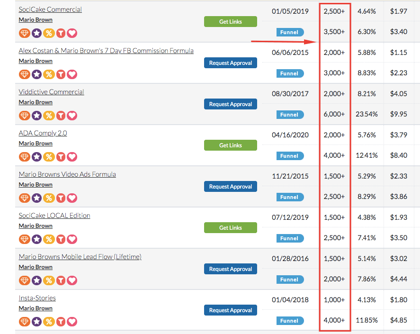The image size is (420, 334).
Task: Click the diamond icon for Mobile Lead Flow
Action: (24, 280)
